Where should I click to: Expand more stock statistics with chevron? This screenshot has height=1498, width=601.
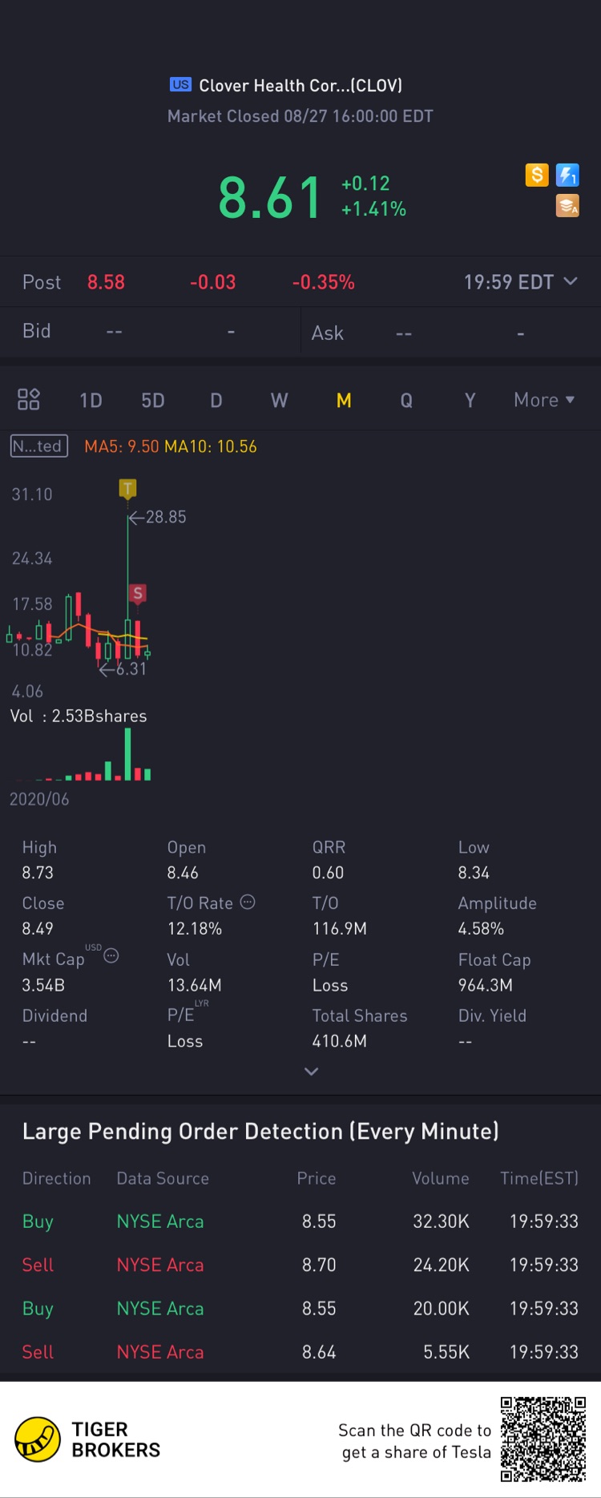(x=312, y=1072)
